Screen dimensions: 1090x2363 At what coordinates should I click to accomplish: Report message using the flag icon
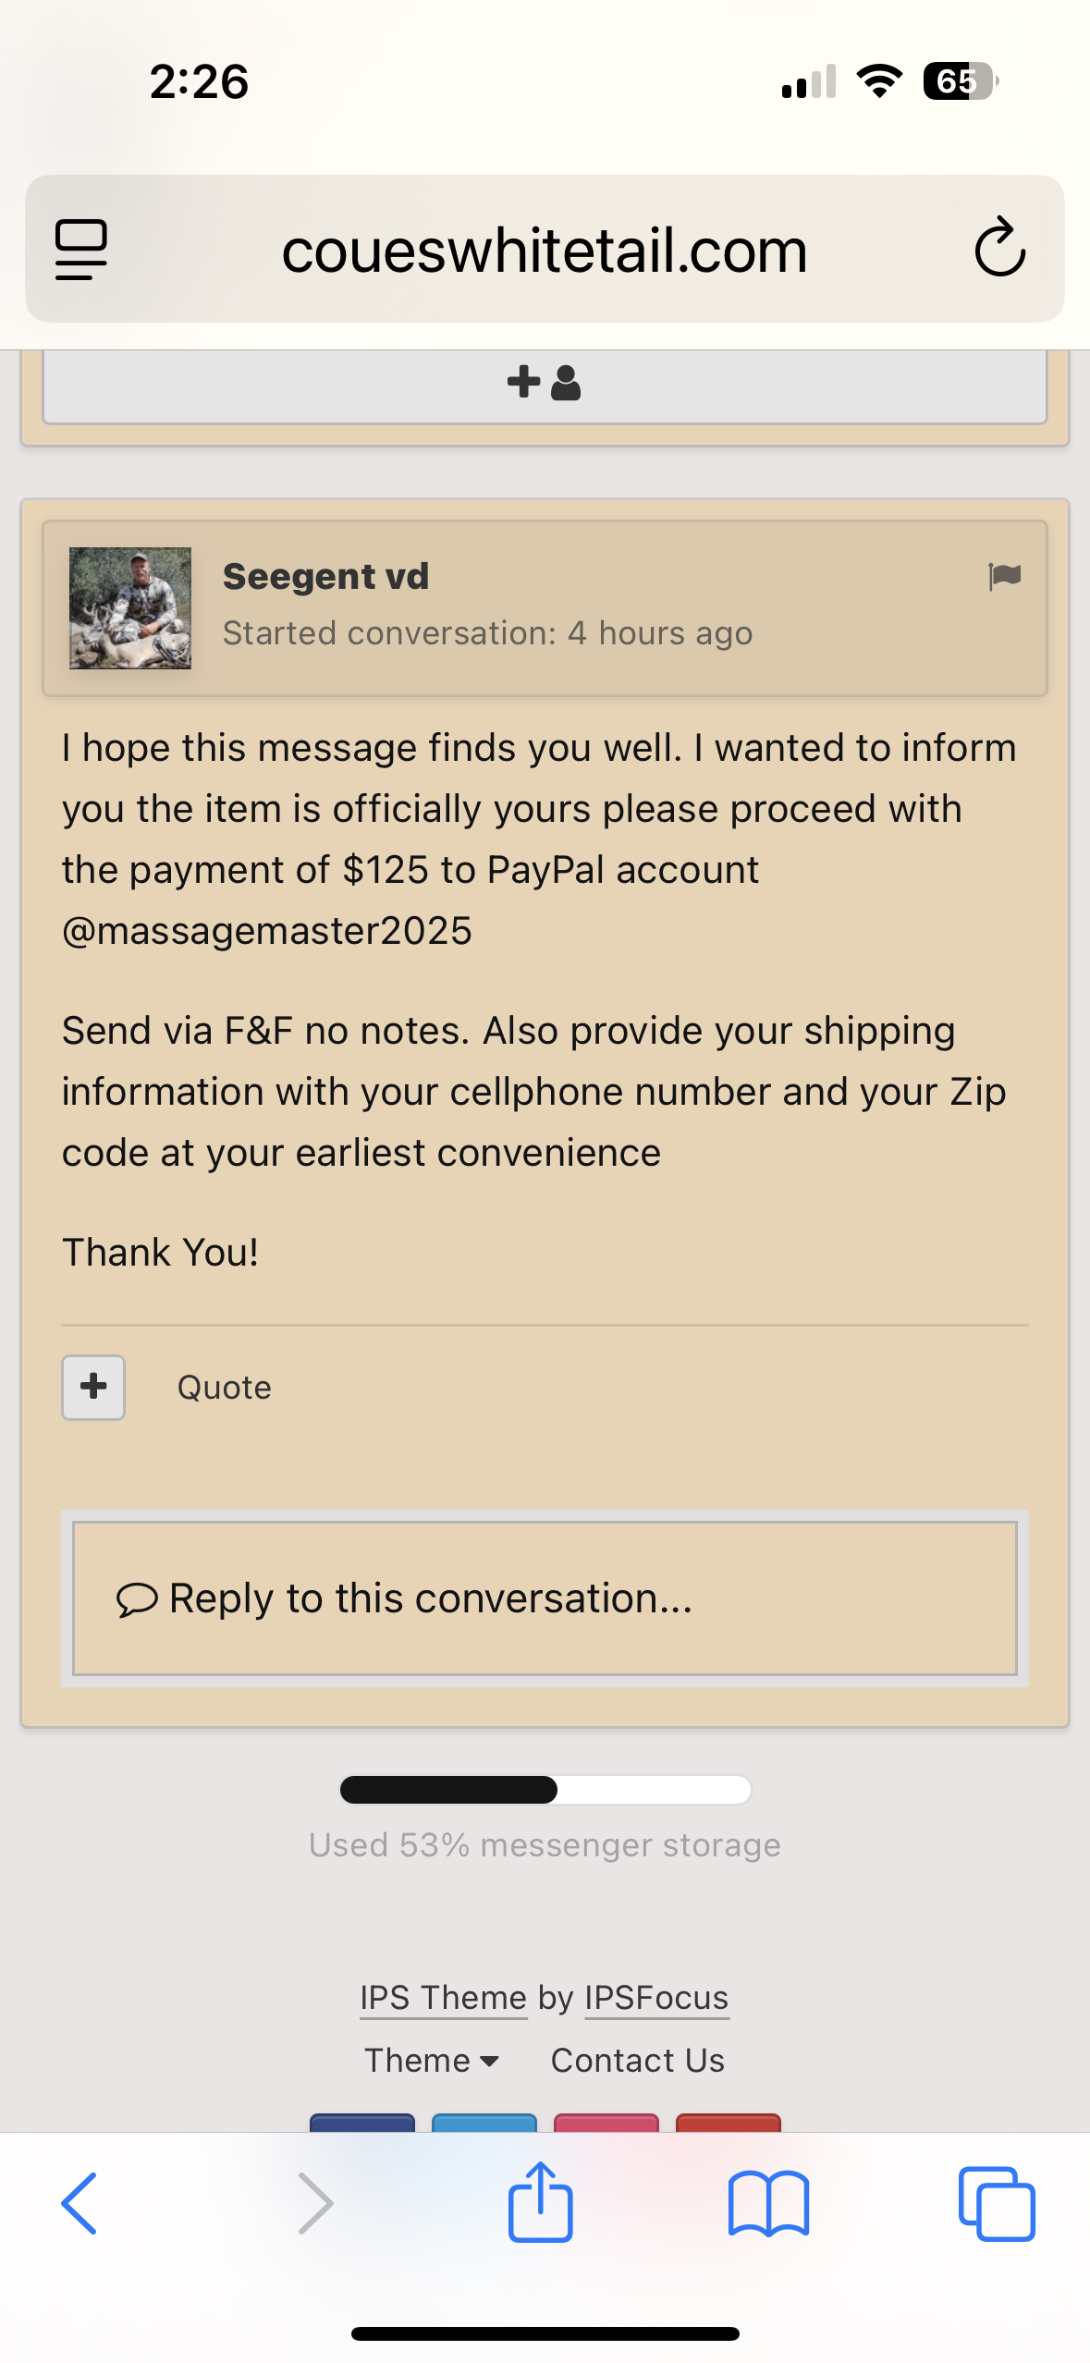pos(1004,577)
